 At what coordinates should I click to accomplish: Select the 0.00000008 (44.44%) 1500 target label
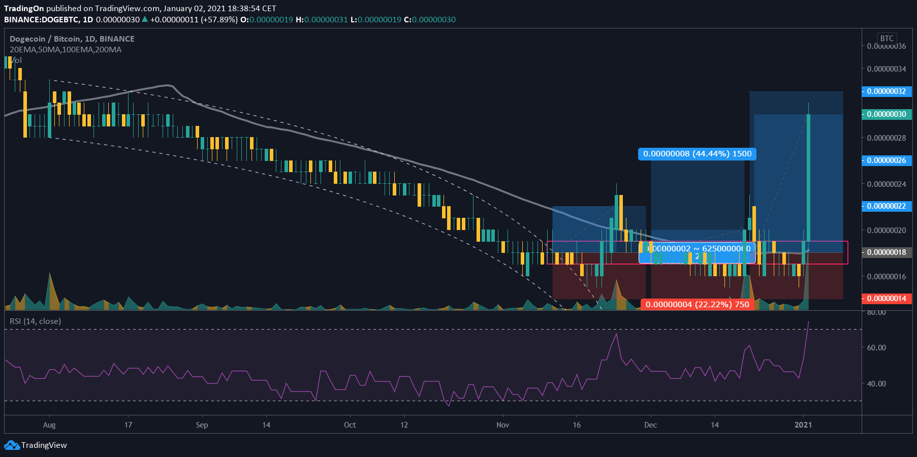pyautogui.click(x=697, y=154)
